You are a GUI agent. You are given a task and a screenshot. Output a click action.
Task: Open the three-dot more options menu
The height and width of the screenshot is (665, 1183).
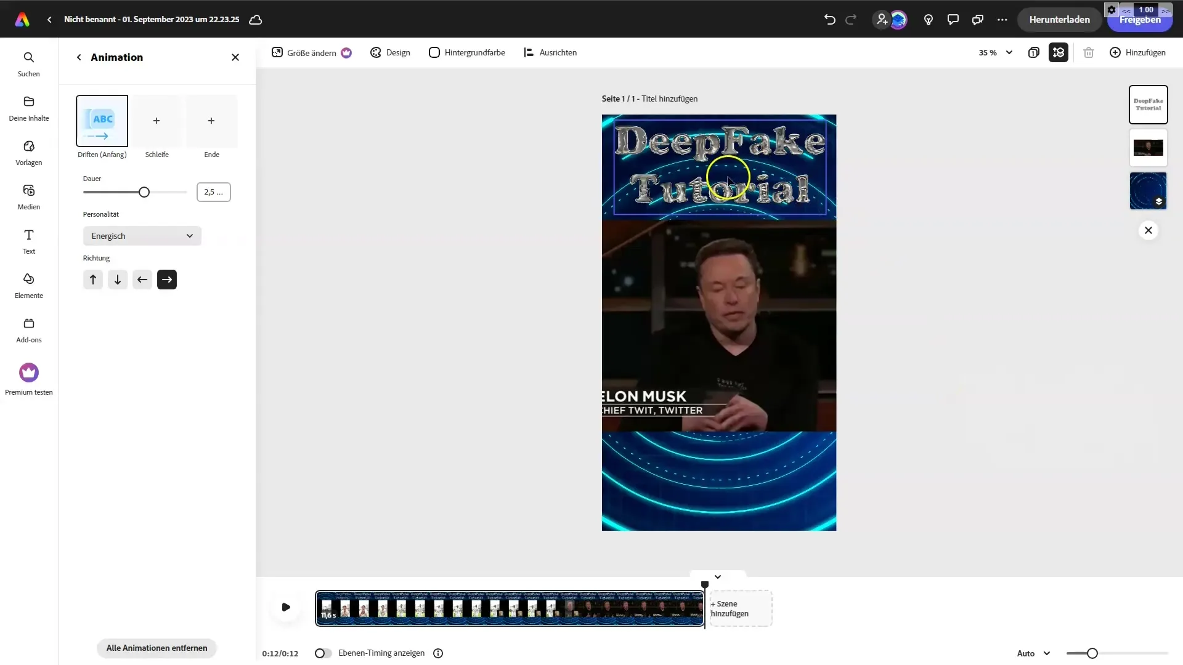click(x=1002, y=20)
